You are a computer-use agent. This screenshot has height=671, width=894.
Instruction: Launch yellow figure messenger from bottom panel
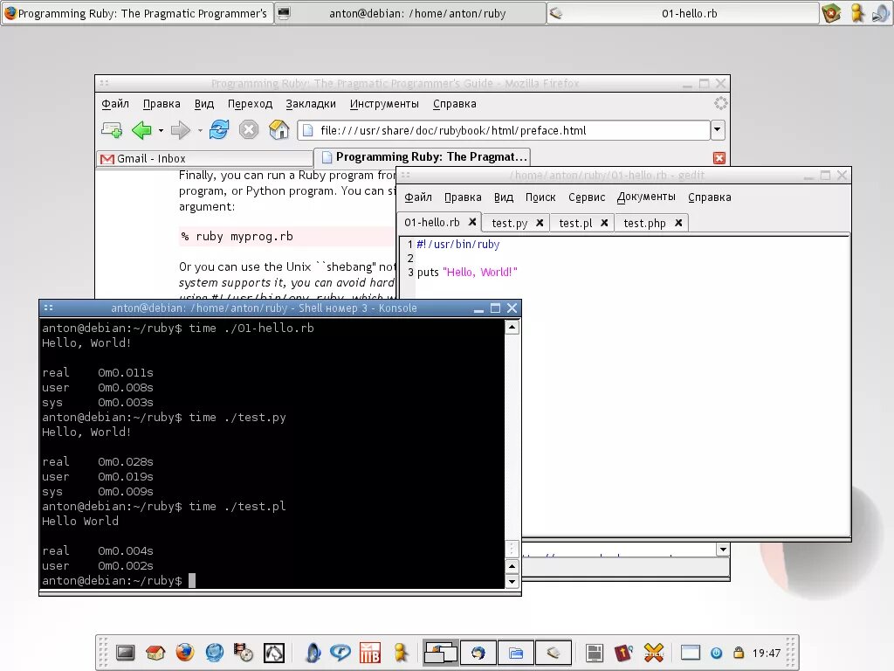(401, 652)
